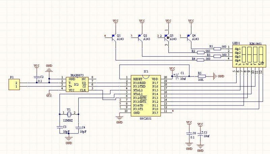Select the C2 0.1 capacitor

36,77
